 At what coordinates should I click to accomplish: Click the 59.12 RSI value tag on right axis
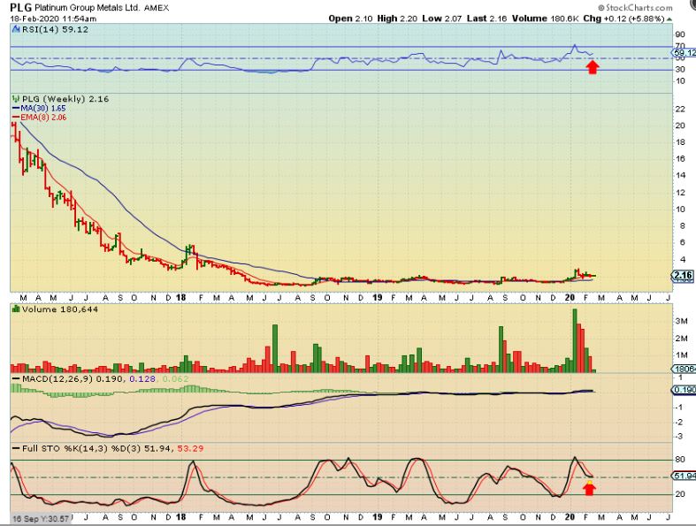(685, 53)
